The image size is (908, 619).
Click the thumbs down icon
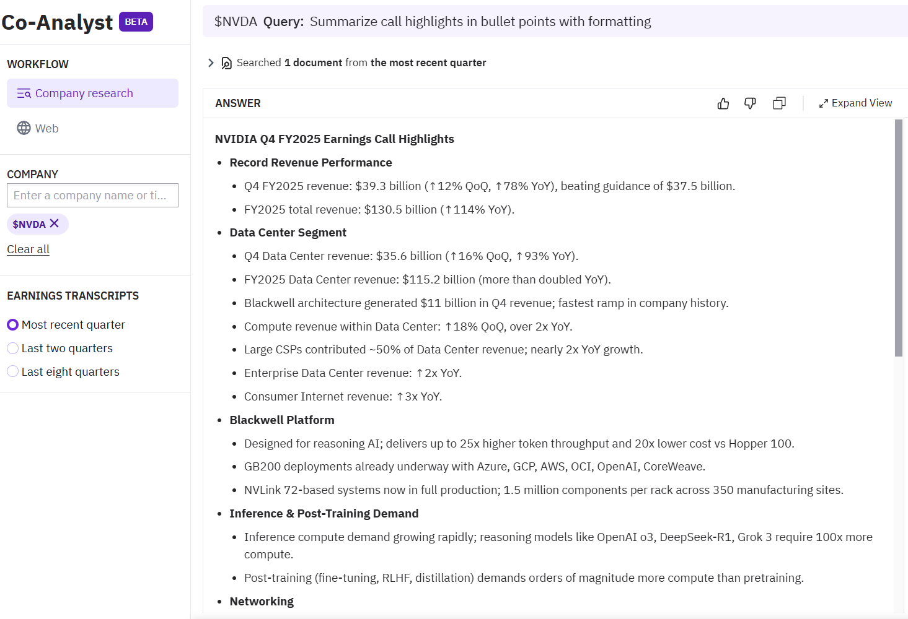point(750,103)
